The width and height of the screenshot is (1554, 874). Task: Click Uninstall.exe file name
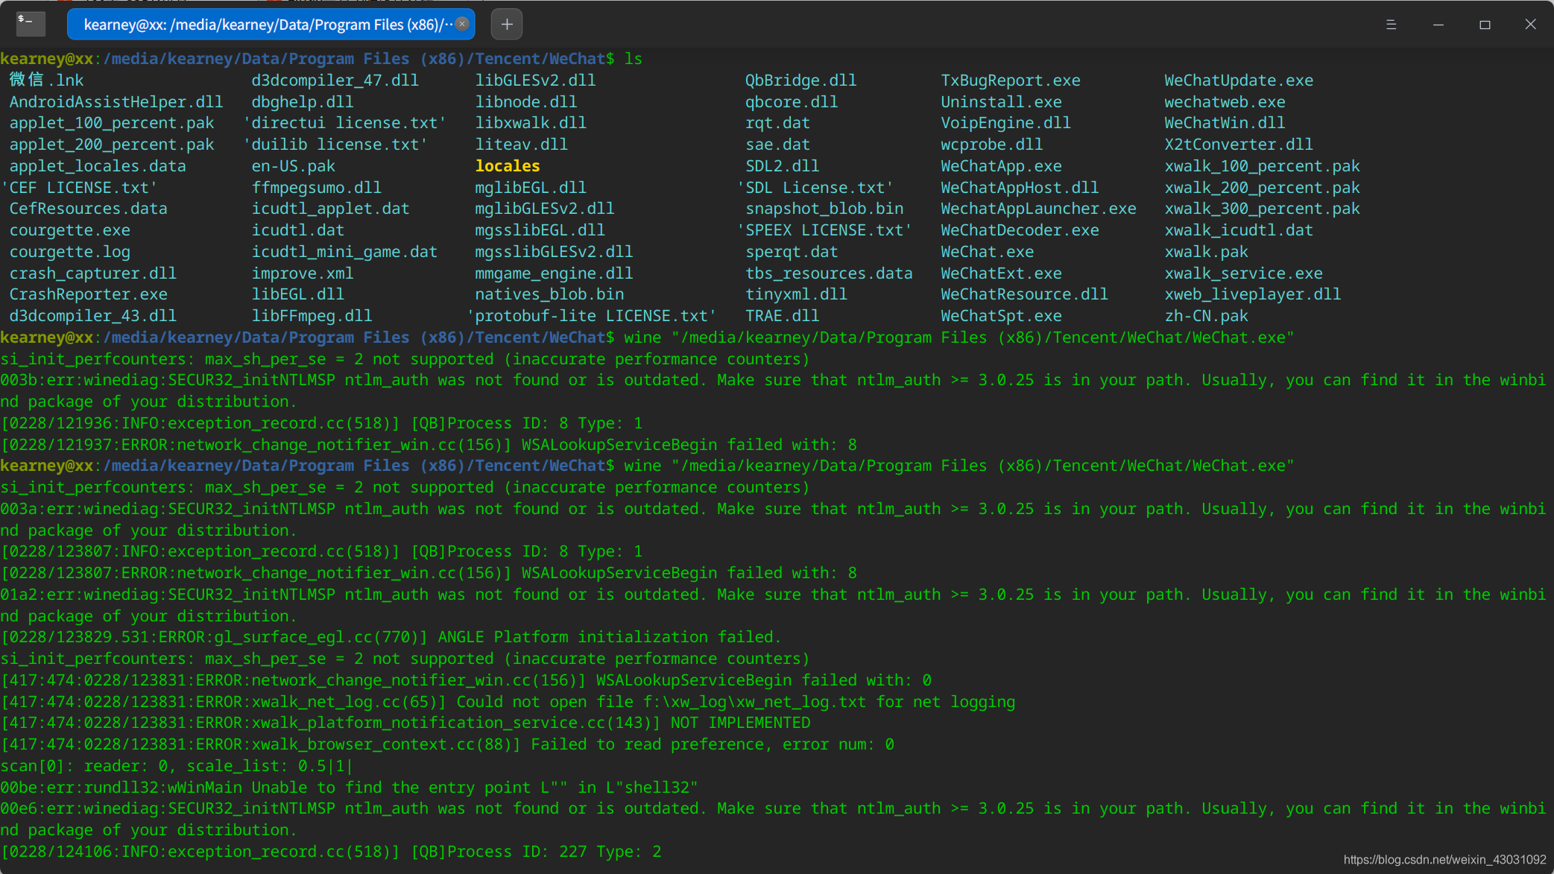coord(1001,101)
